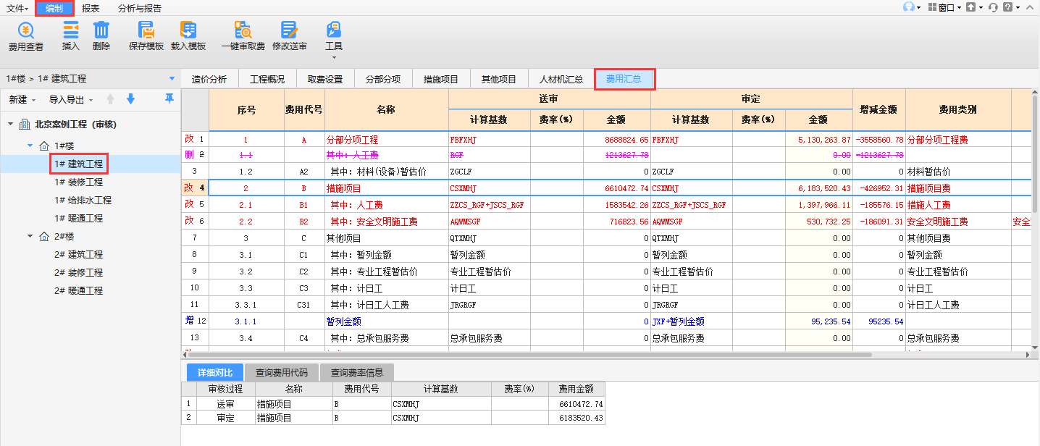Expand the 新建 dropdown
Image resolution: width=1040 pixels, height=446 pixels.
point(22,100)
